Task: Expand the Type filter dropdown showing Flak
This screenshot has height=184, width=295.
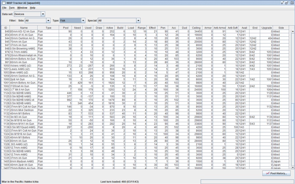Action: tap(83, 21)
